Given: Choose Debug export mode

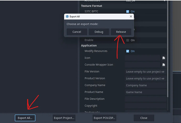Looking at the screenshot, I should point(99,32).
